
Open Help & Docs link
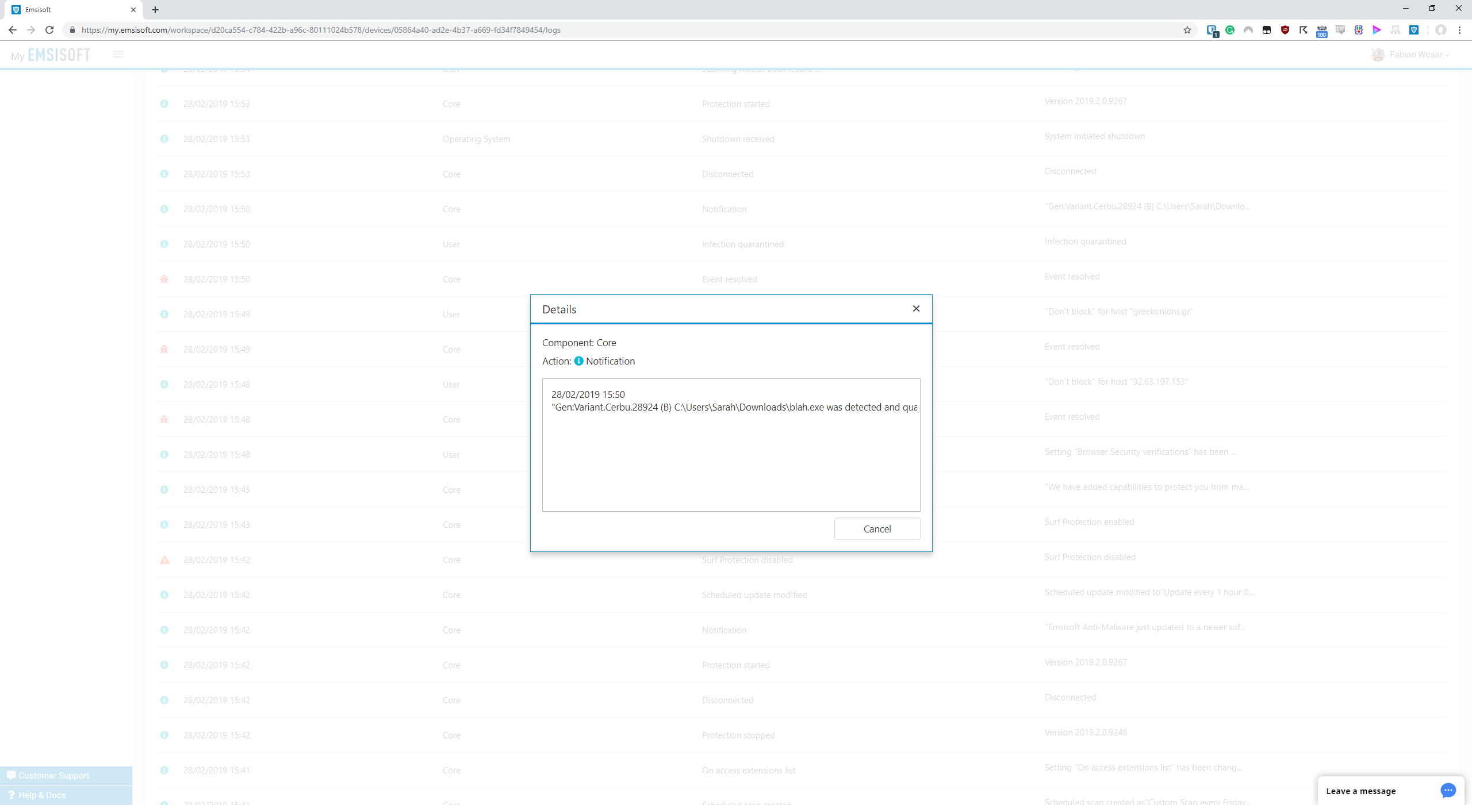click(42, 795)
